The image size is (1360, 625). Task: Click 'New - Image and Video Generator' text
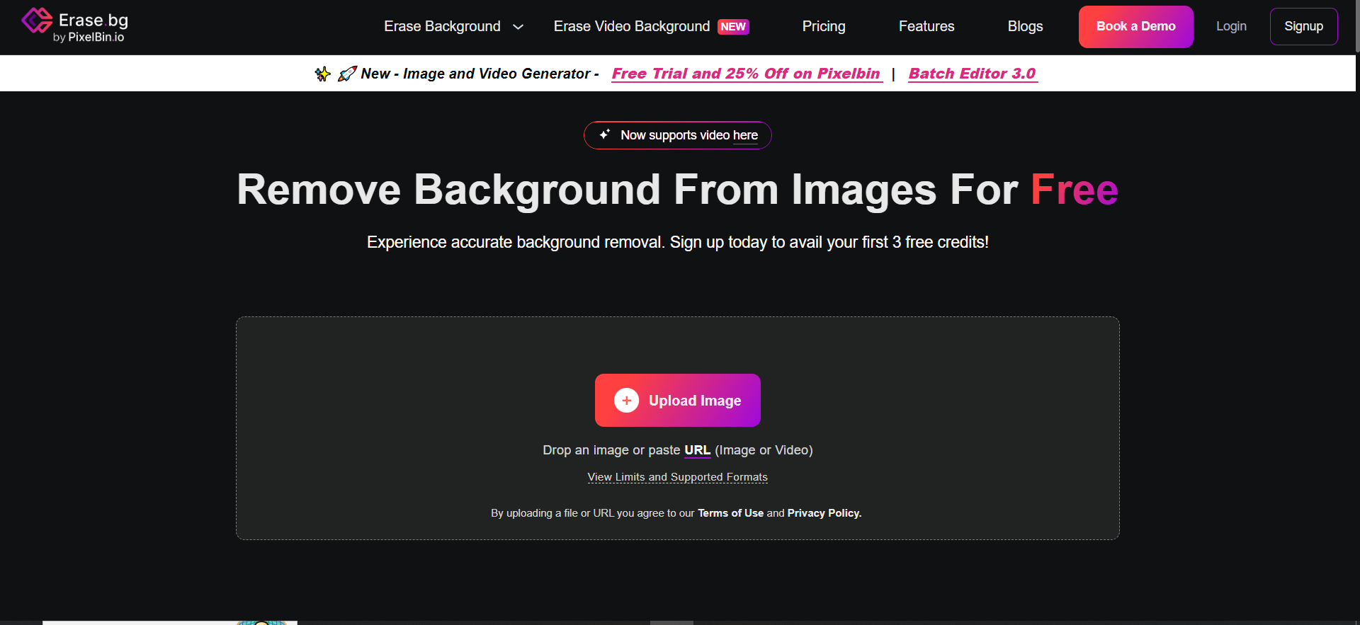[x=480, y=74]
